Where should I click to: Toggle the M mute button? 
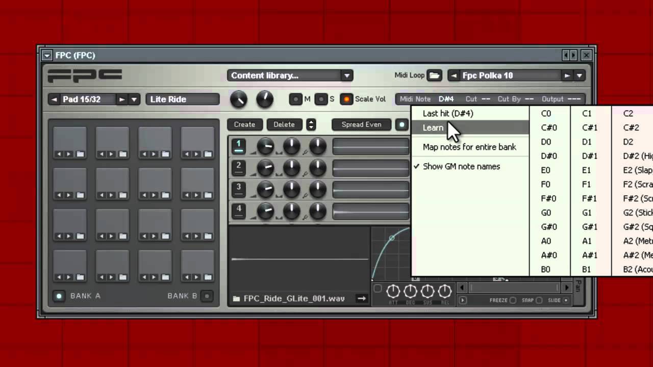(295, 99)
